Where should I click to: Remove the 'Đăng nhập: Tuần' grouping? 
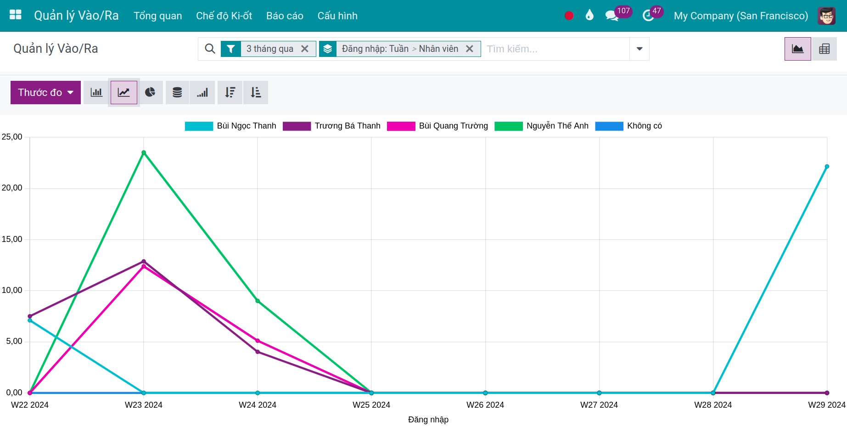(x=470, y=49)
